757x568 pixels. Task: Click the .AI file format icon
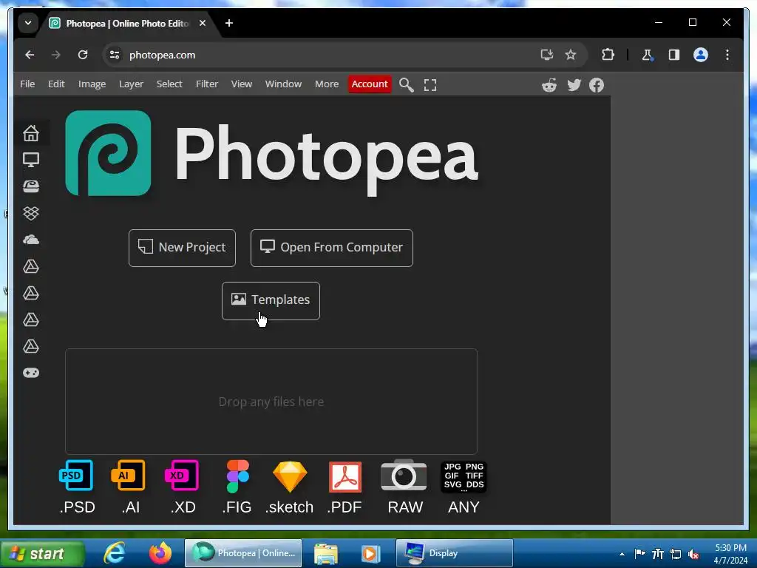[x=128, y=476]
